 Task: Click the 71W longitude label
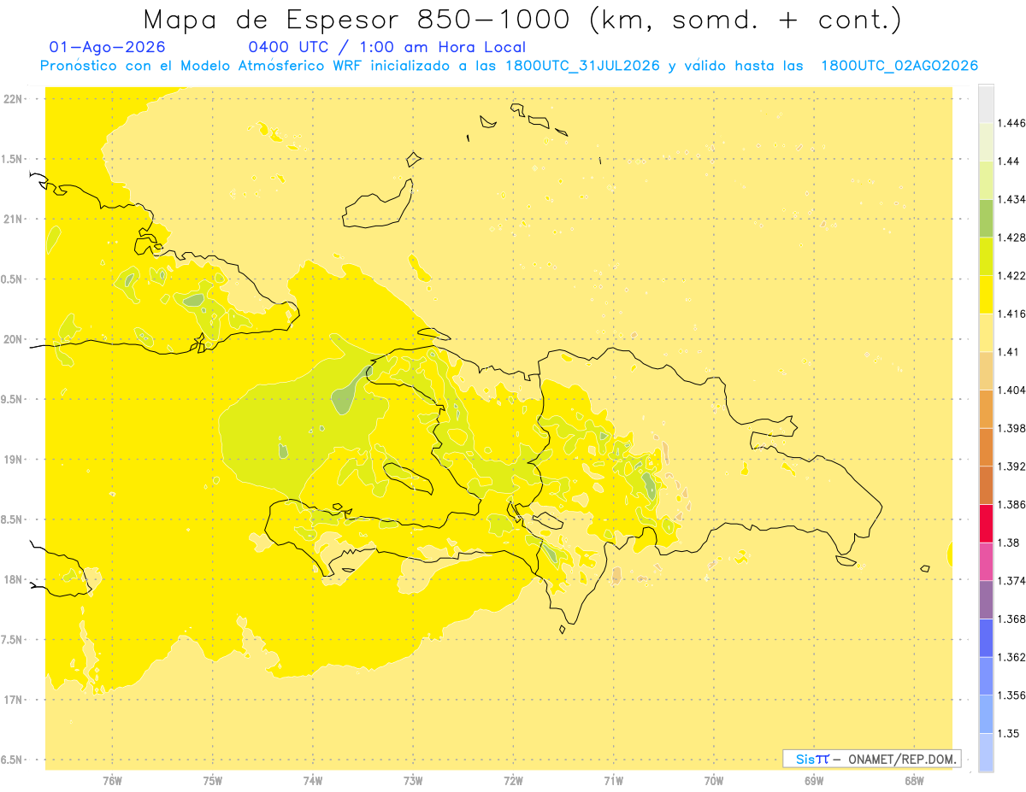[x=613, y=780]
